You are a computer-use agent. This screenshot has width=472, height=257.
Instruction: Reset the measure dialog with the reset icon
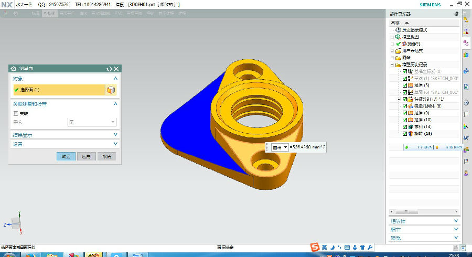point(109,69)
